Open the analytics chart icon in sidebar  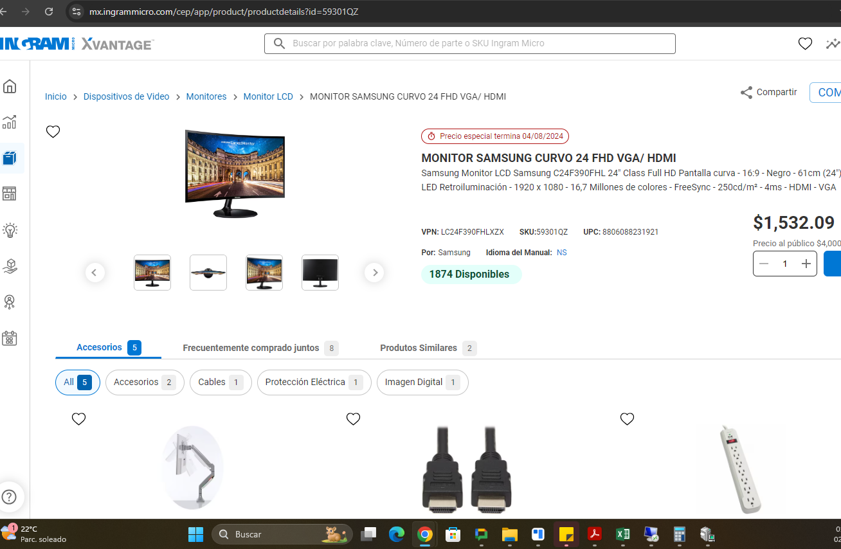click(10, 122)
